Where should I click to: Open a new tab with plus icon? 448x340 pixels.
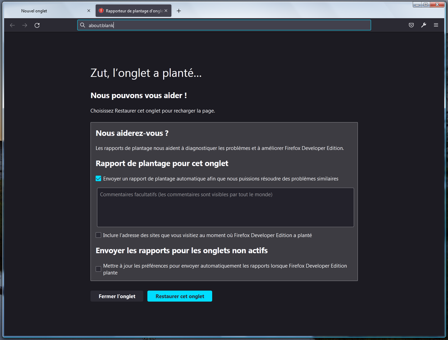(x=179, y=11)
